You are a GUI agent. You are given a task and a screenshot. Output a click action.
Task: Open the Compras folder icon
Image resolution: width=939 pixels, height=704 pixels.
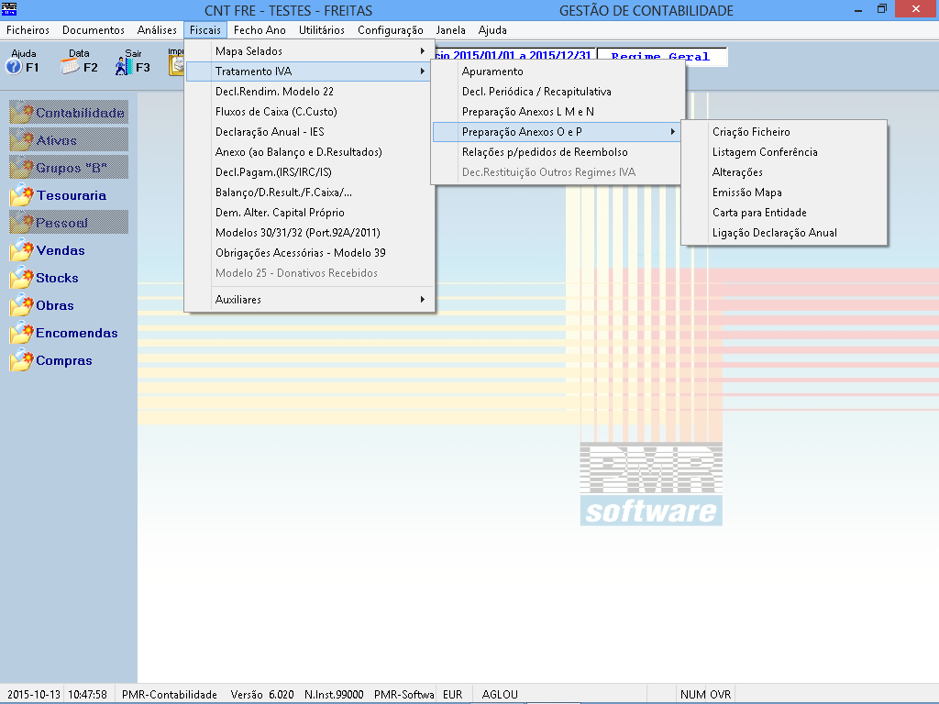tap(22, 360)
